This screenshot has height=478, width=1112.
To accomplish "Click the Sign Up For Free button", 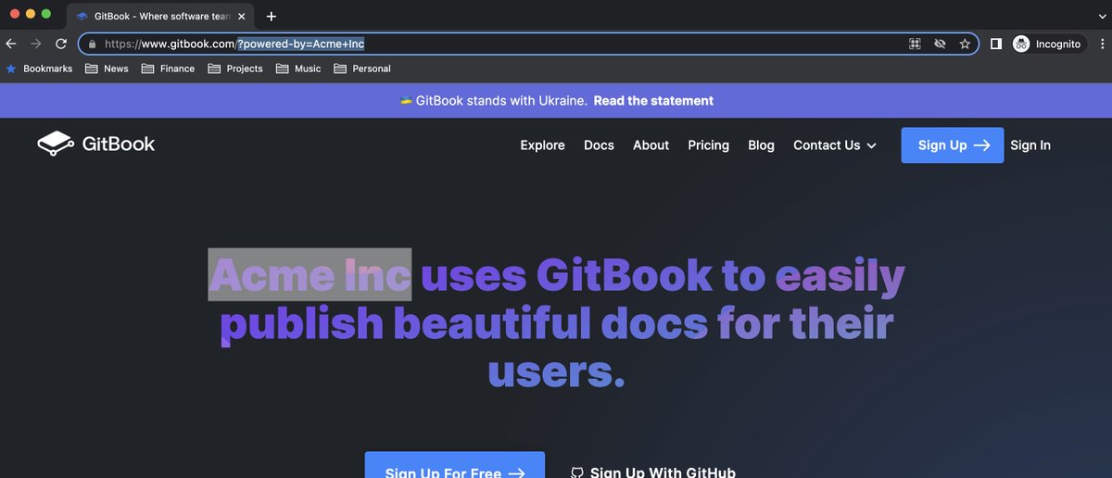I will (x=455, y=466).
